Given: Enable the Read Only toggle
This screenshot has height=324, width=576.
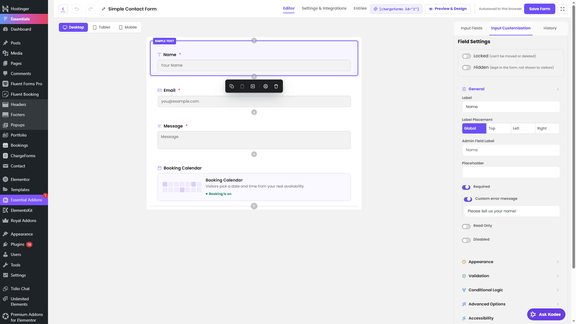Looking at the screenshot, I should (x=466, y=226).
